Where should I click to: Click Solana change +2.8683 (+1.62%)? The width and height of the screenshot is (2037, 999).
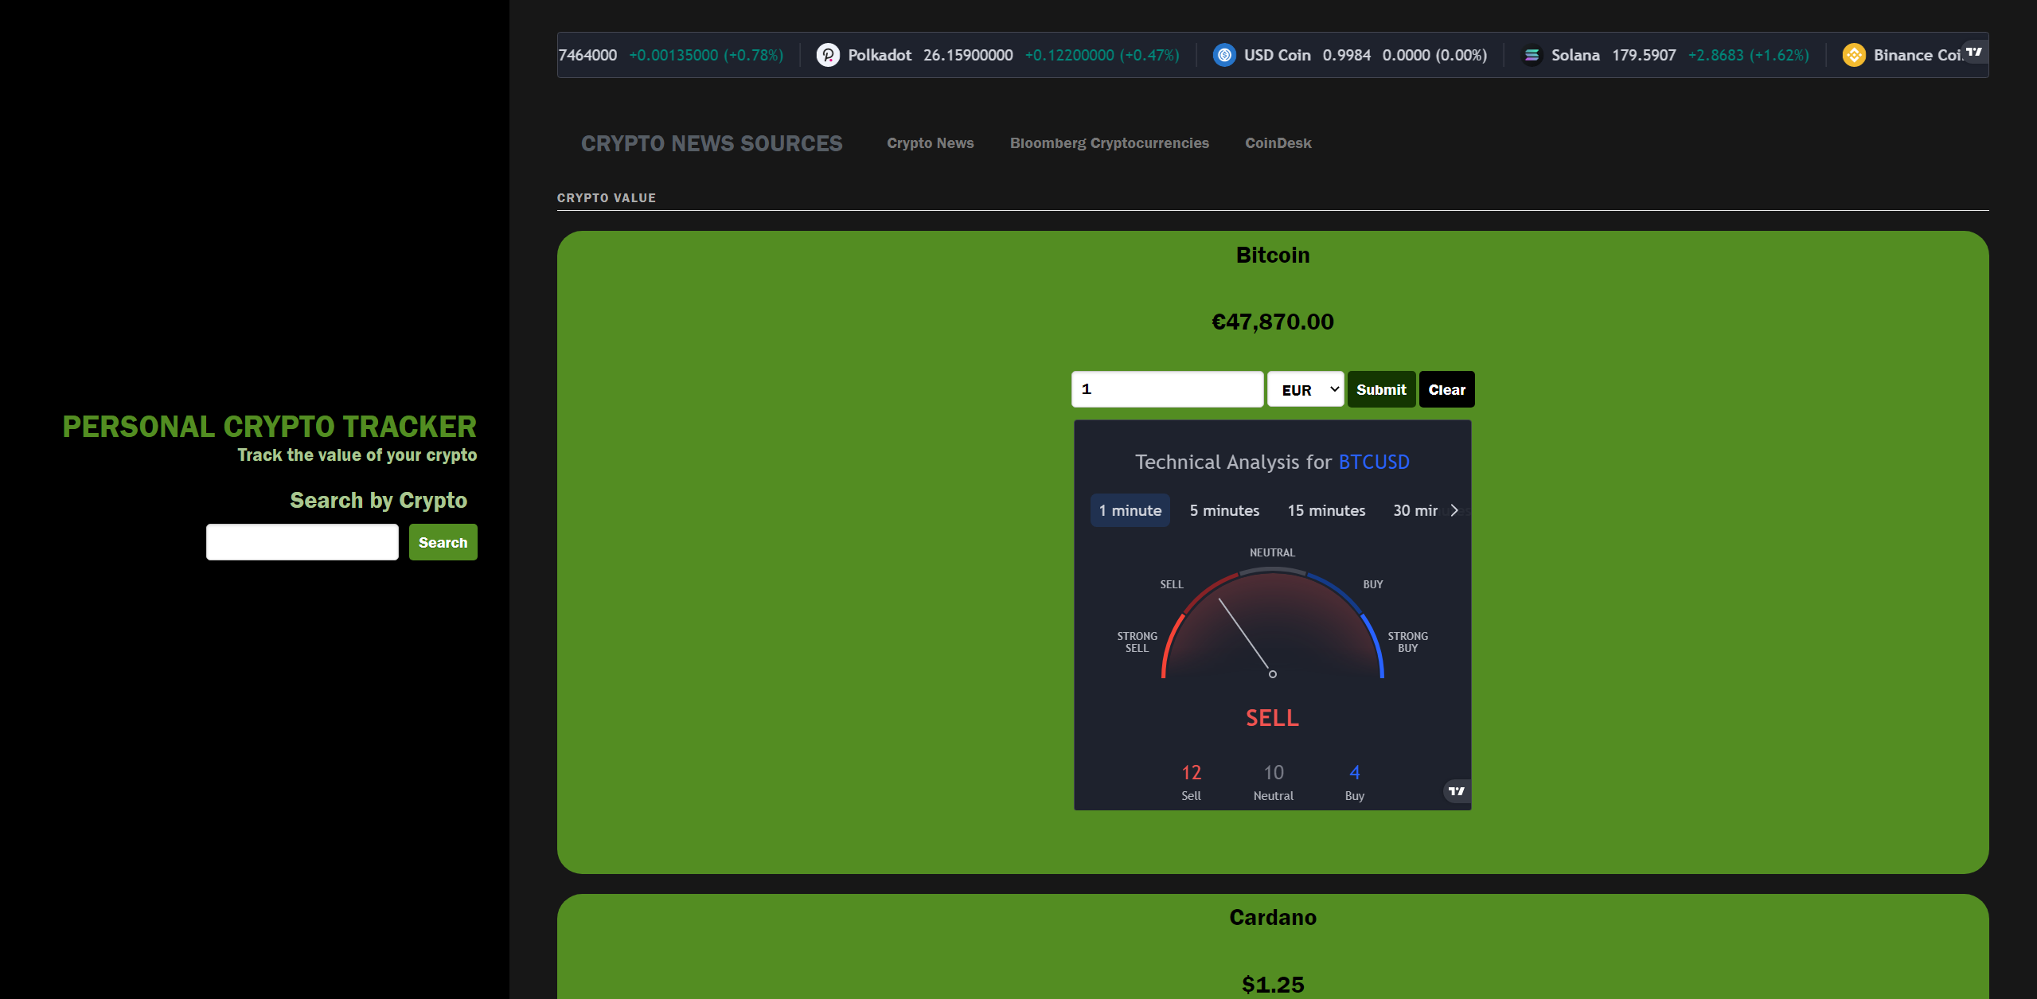(1749, 55)
